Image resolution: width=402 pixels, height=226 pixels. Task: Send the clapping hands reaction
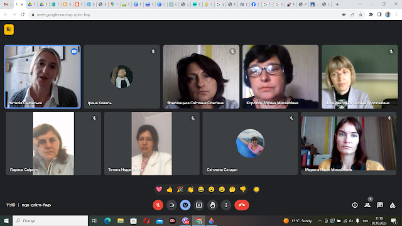[190, 190]
